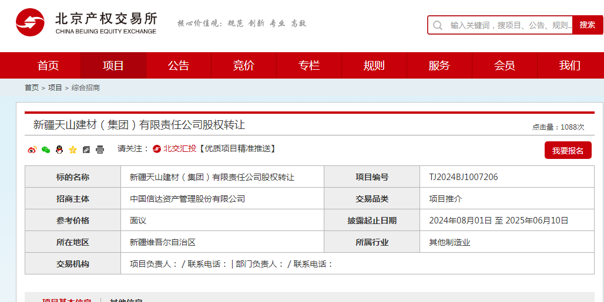Viewport: 604px width, 302px height.
Task: Open the 我们 navigation menu
Action: (x=570, y=65)
